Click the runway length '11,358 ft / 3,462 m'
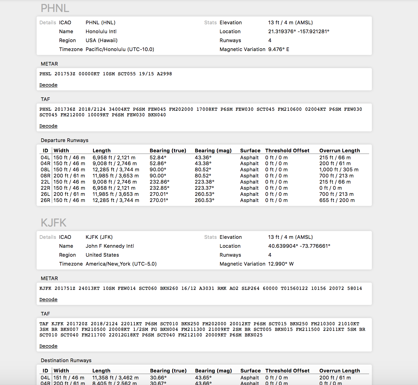 [115, 378]
